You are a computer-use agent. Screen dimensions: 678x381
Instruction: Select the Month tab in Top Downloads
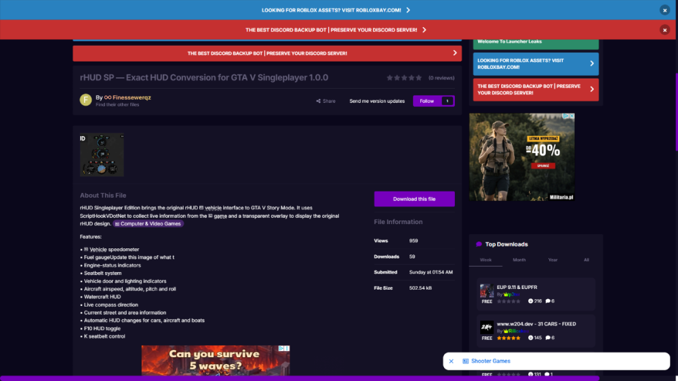click(x=519, y=260)
